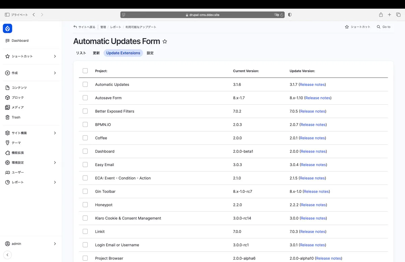
Task: Go back with Safari back arrow
Action: coord(34,15)
